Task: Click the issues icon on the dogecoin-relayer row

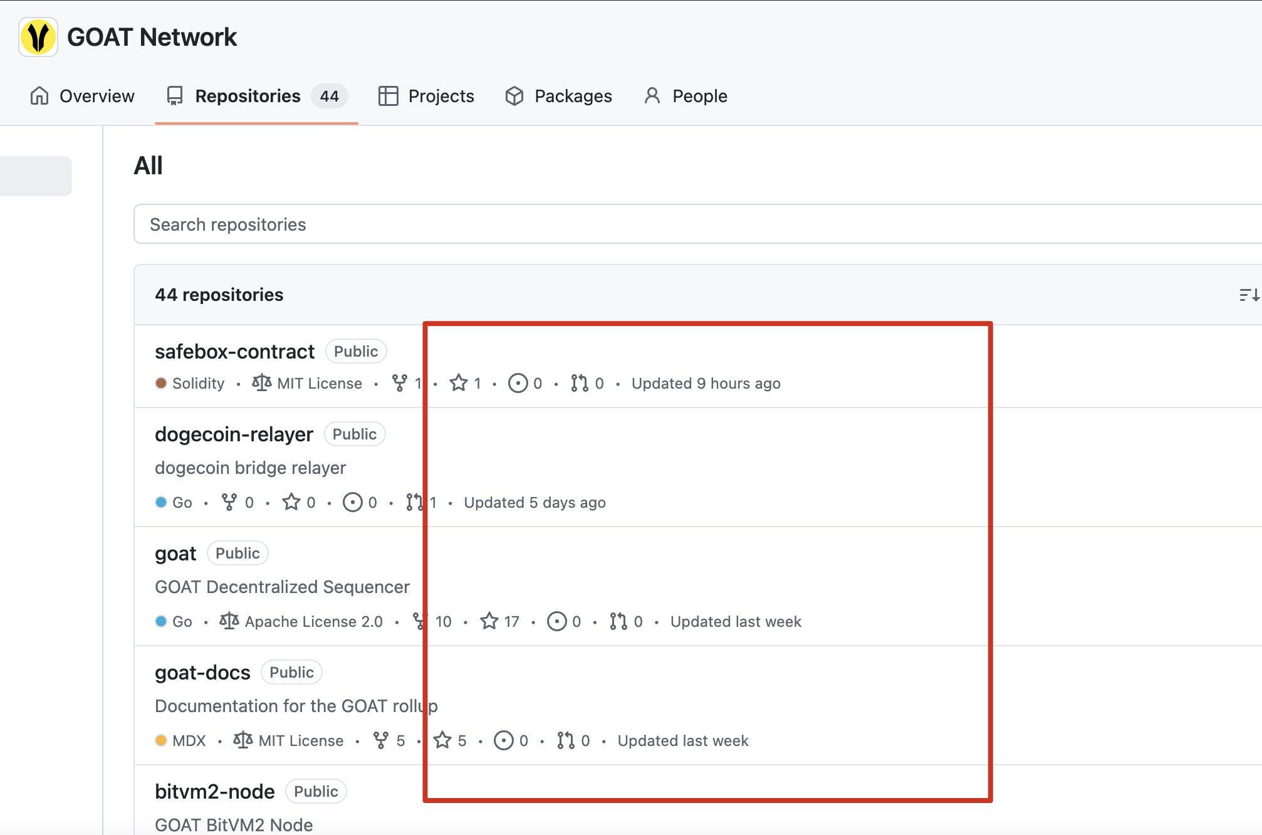Action: 352,502
